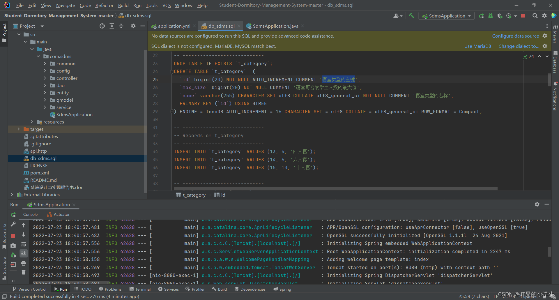This screenshot has height=300, width=559.
Task: Open Notifications tool window
Action: point(555,96)
